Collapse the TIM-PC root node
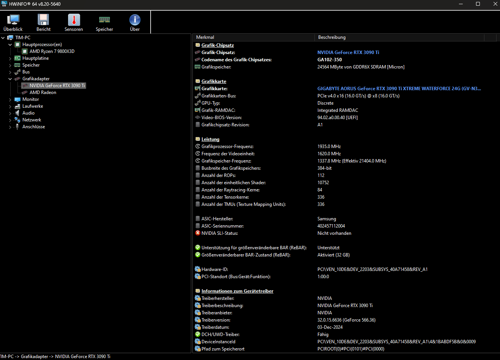This screenshot has width=500, height=360. pos(3,38)
